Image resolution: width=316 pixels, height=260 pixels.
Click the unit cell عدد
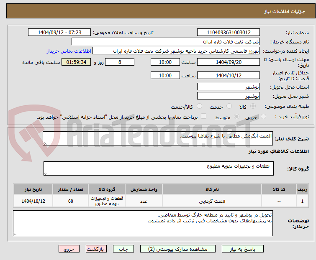point(144,201)
